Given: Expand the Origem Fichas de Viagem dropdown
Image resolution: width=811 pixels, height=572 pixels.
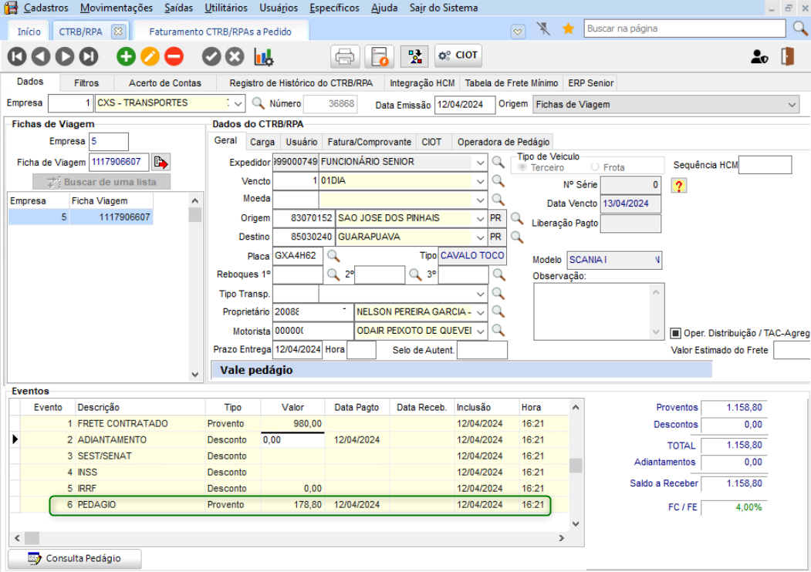Looking at the screenshot, I should (x=792, y=104).
